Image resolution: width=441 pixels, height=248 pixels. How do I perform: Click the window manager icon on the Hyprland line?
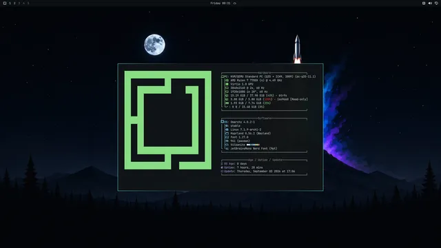227,133
